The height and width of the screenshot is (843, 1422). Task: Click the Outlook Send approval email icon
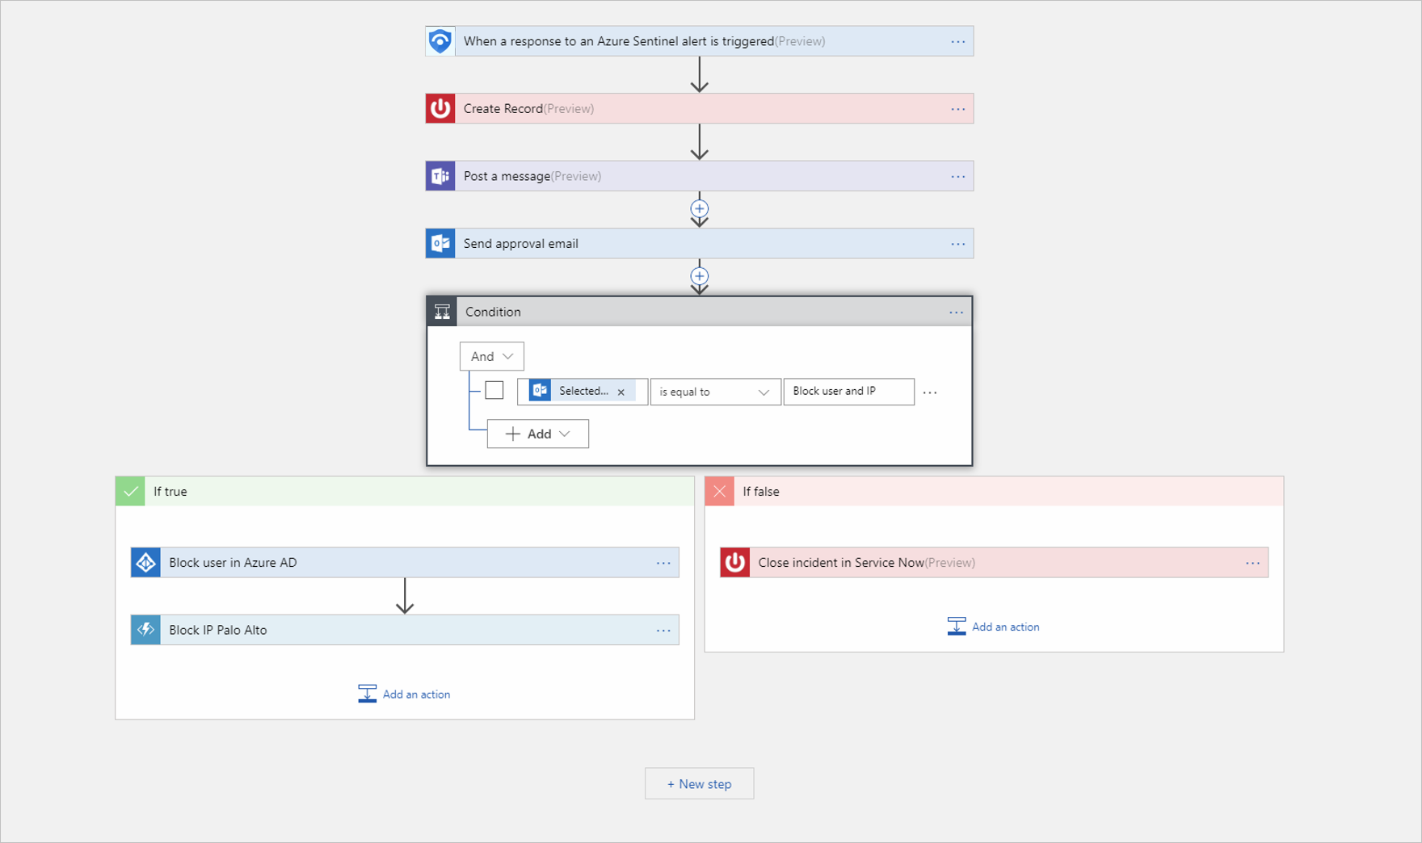click(x=440, y=243)
